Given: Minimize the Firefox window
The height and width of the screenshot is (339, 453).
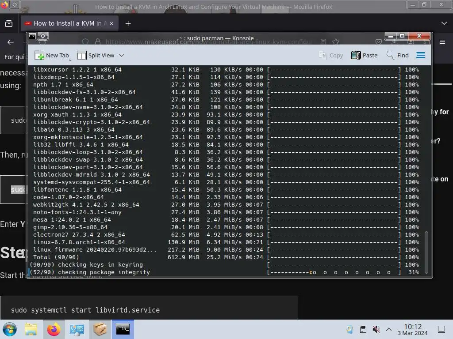Looking at the screenshot, I should coord(413,4).
